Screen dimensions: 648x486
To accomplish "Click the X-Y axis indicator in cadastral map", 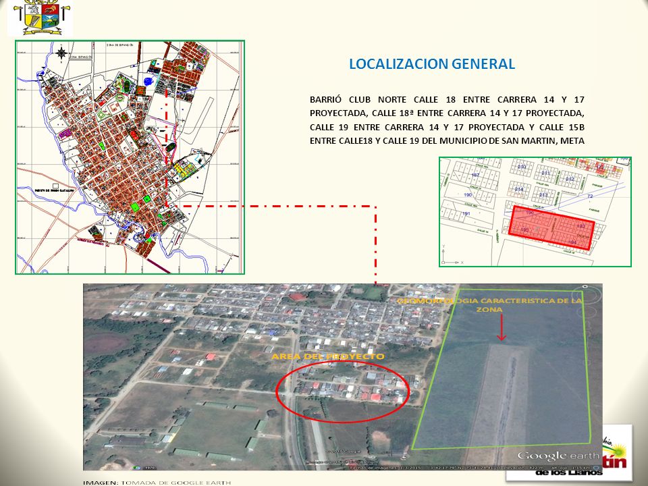I will (452, 255).
